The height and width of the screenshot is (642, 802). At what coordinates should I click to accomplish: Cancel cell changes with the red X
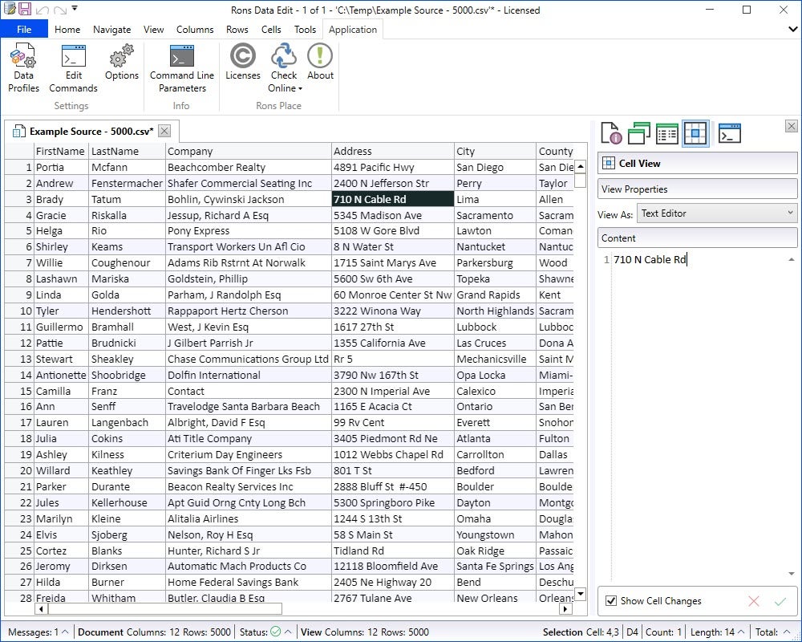click(753, 601)
